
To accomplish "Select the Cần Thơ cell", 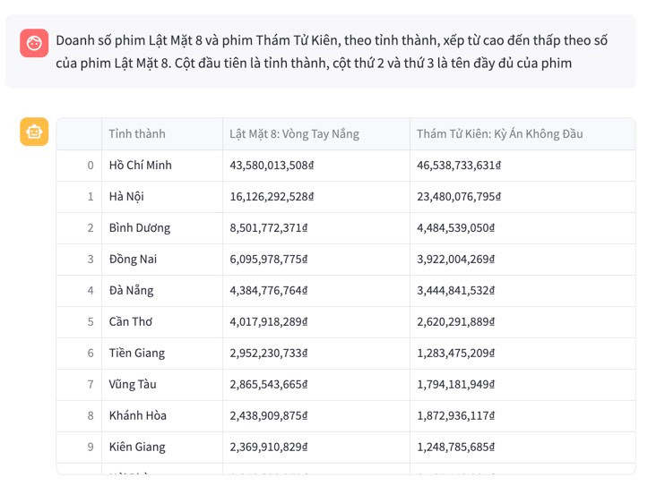I will tap(131, 321).
